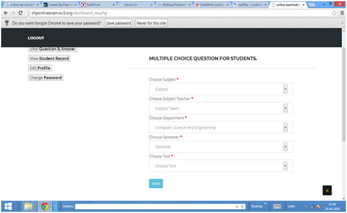Click the scroll-to-top arrow button

click(x=328, y=190)
